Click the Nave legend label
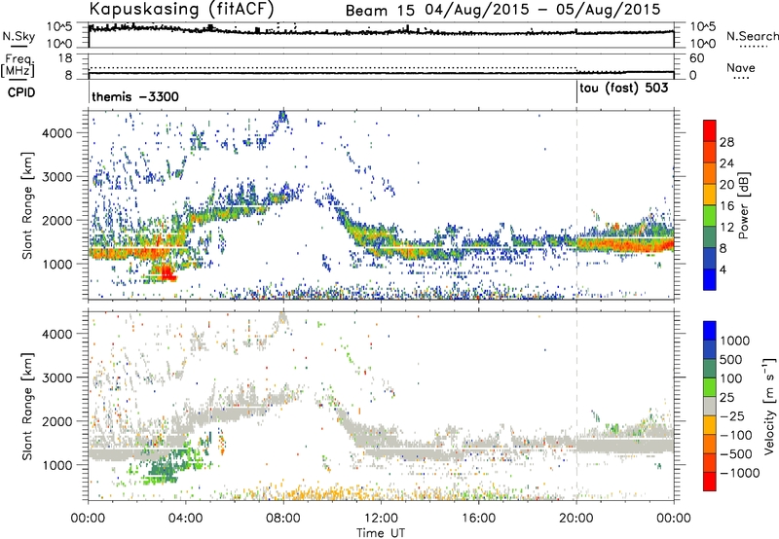Image resolution: width=779 pixels, height=539 pixels. 741,68
